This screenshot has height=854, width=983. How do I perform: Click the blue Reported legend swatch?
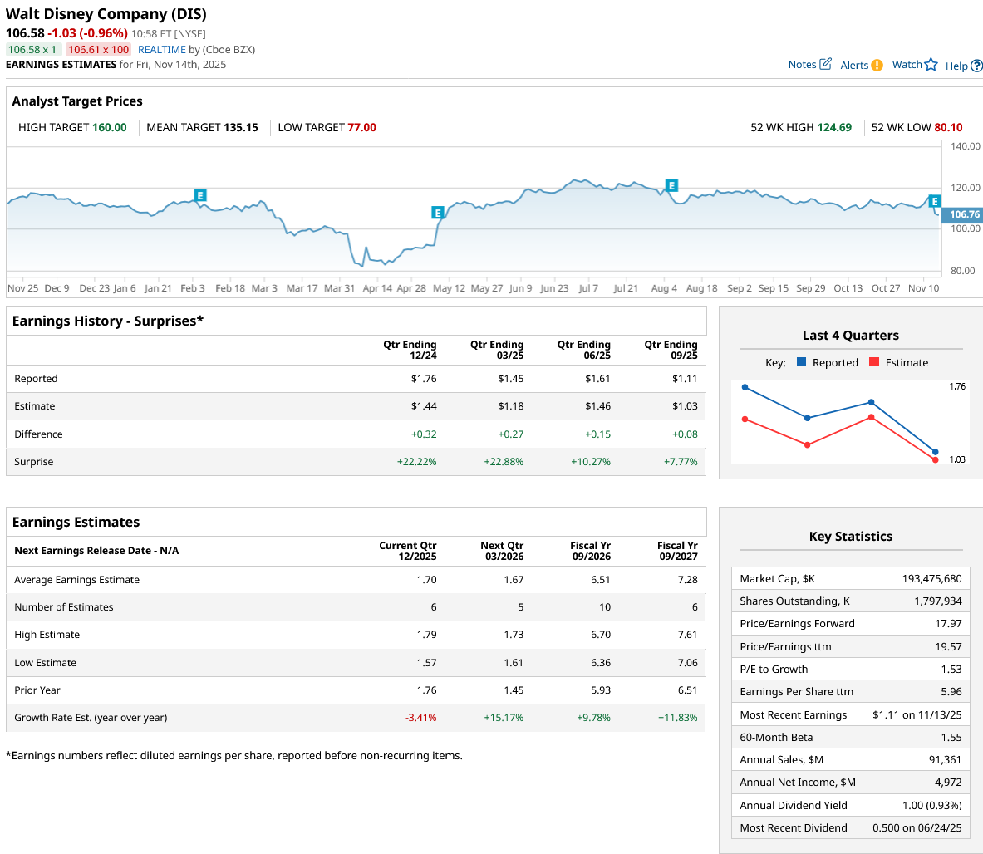(801, 362)
